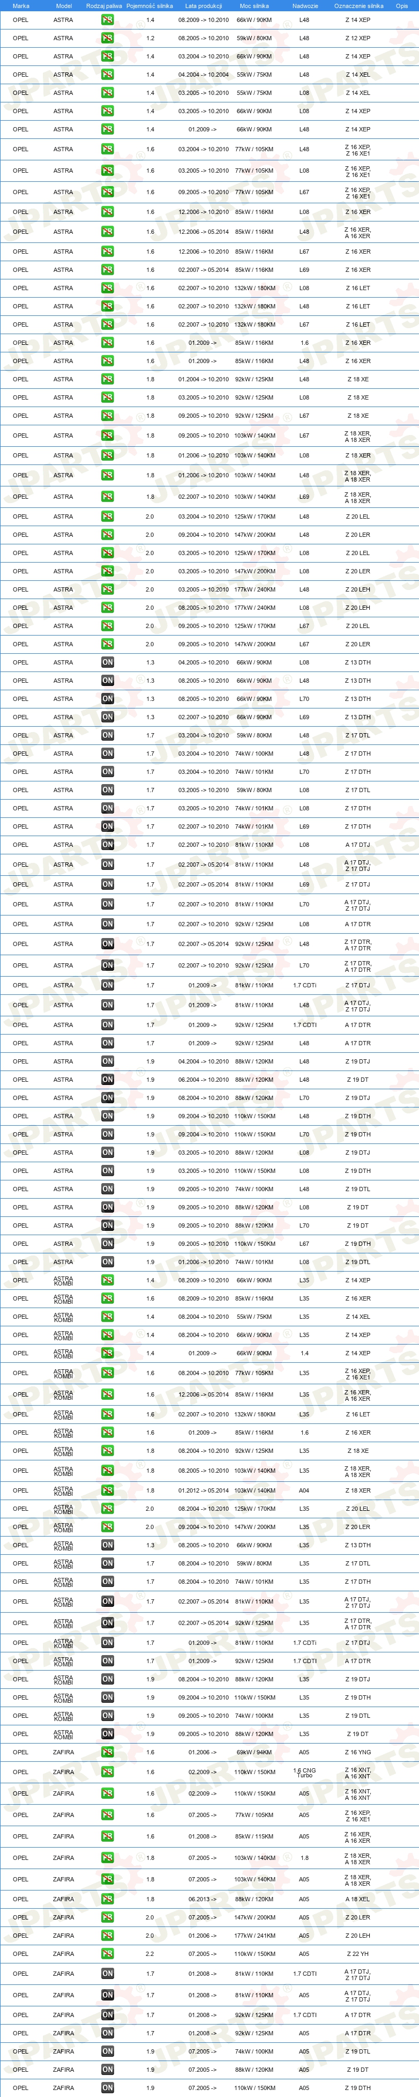This screenshot has height=2097, width=419.
Task: Click diesel ON icon in ASTRA 1.3 L70 Z 13 DTH row
Action: tap(107, 699)
